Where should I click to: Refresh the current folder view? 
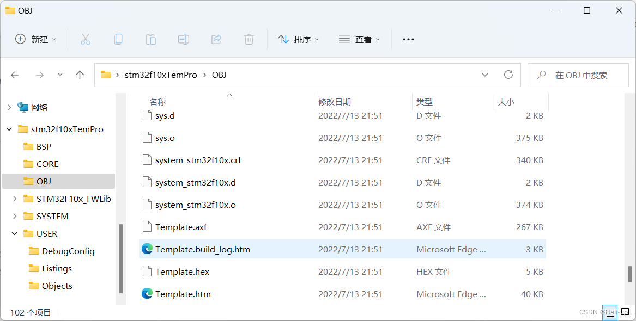[508, 75]
